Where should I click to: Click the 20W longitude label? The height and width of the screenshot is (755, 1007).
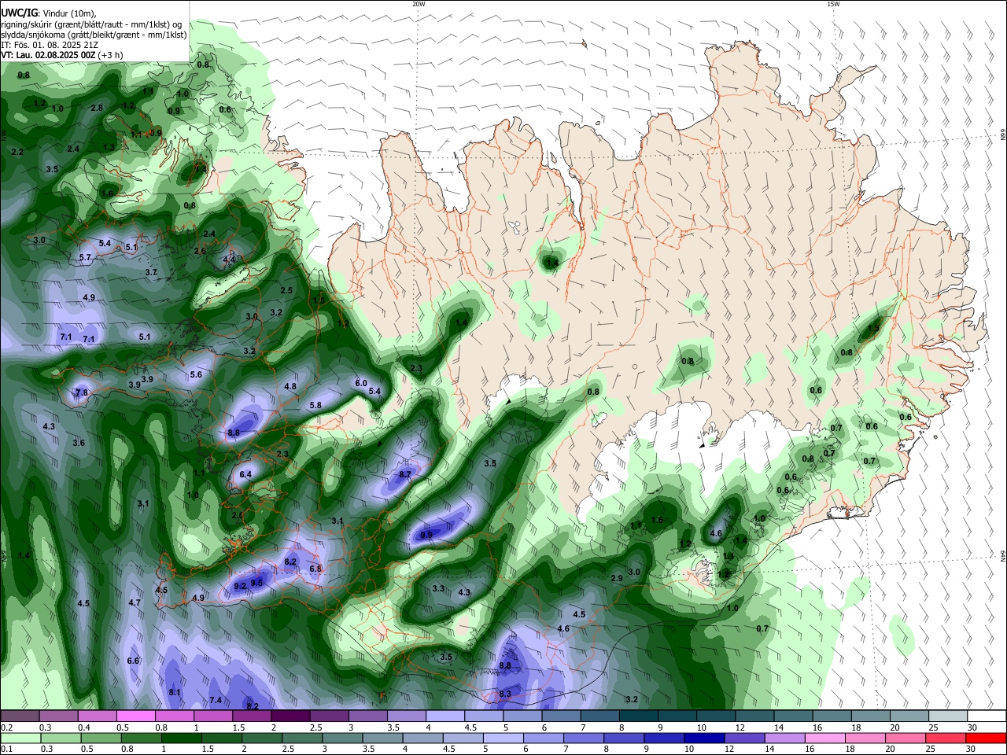click(x=419, y=4)
